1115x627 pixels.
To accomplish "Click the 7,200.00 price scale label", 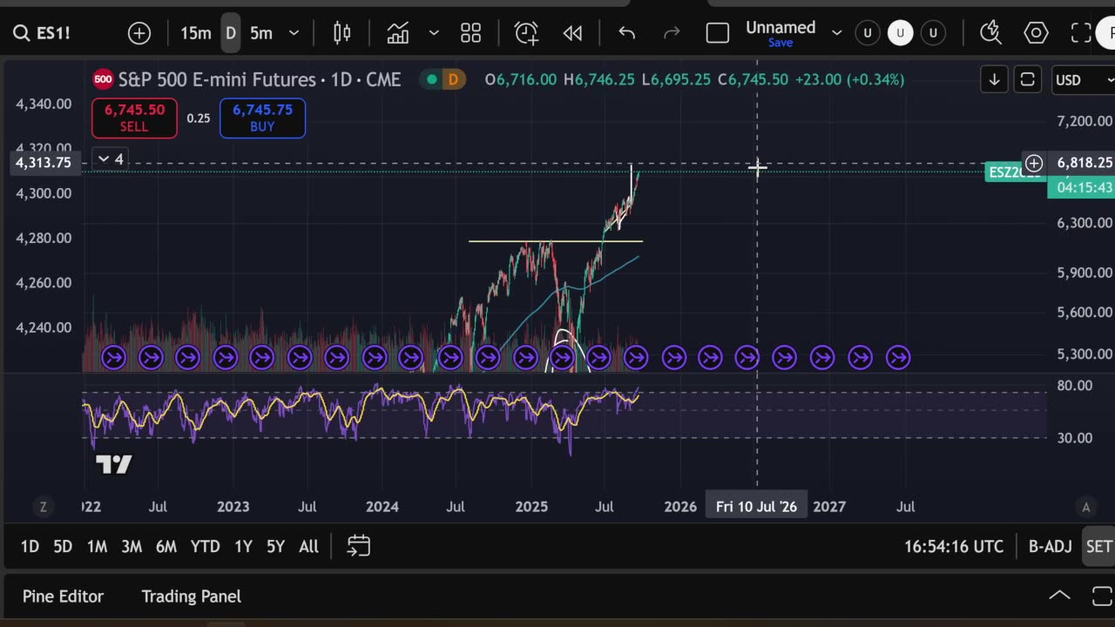I will tap(1085, 121).
